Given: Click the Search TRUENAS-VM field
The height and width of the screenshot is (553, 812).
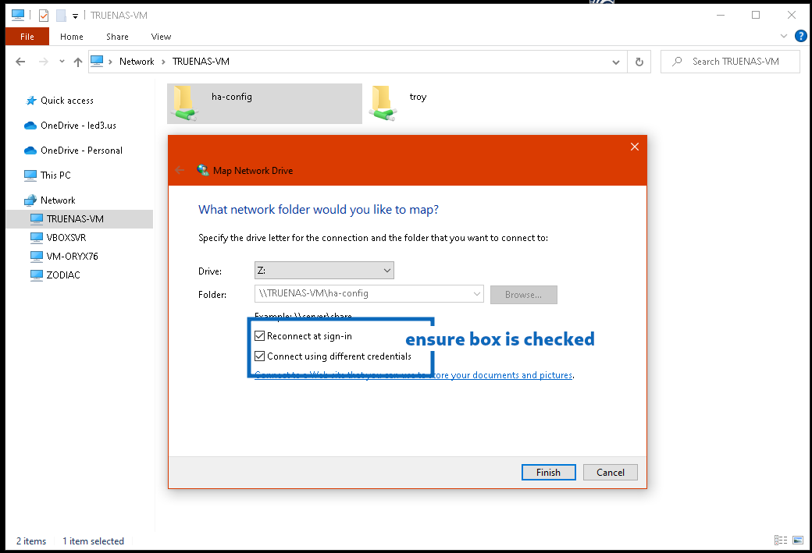Looking at the screenshot, I should pyautogui.click(x=730, y=62).
